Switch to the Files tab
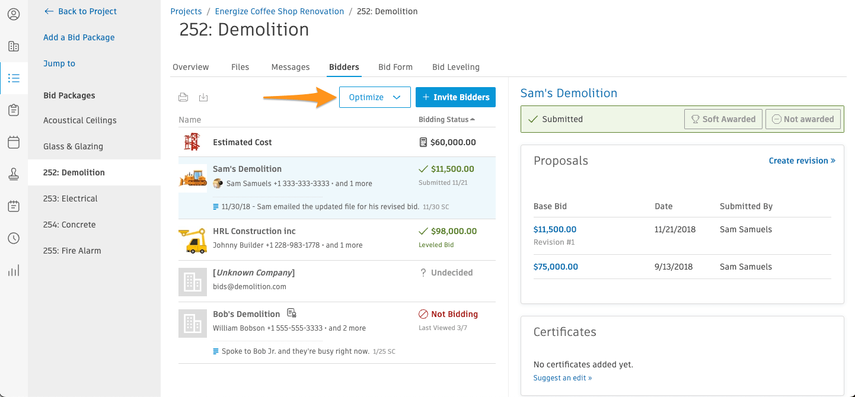 240,67
